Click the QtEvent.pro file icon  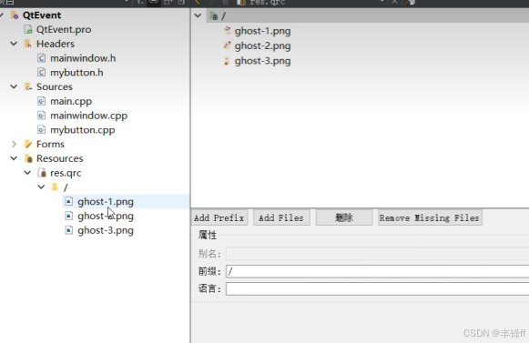(28, 30)
